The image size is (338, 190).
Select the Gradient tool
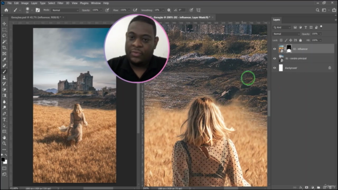point(4,96)
